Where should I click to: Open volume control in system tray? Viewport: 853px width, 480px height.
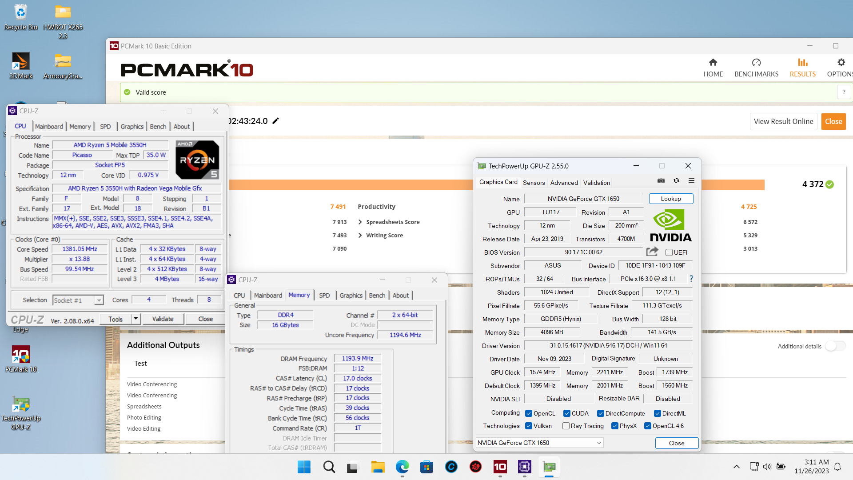(x=767, y=467)
